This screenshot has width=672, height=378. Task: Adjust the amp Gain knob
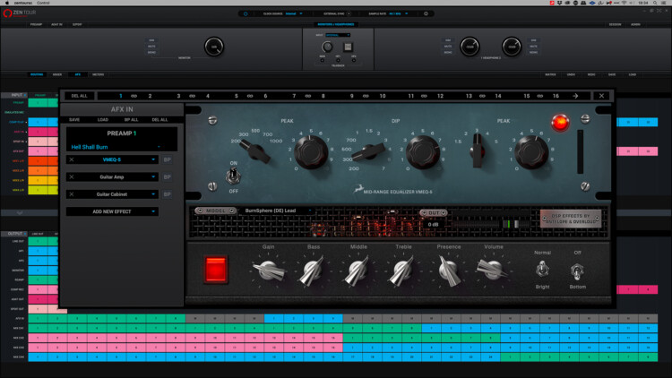click(x=269, y=271)
